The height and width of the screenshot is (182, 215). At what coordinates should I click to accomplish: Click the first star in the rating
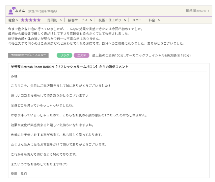click(x=23, y=20)
